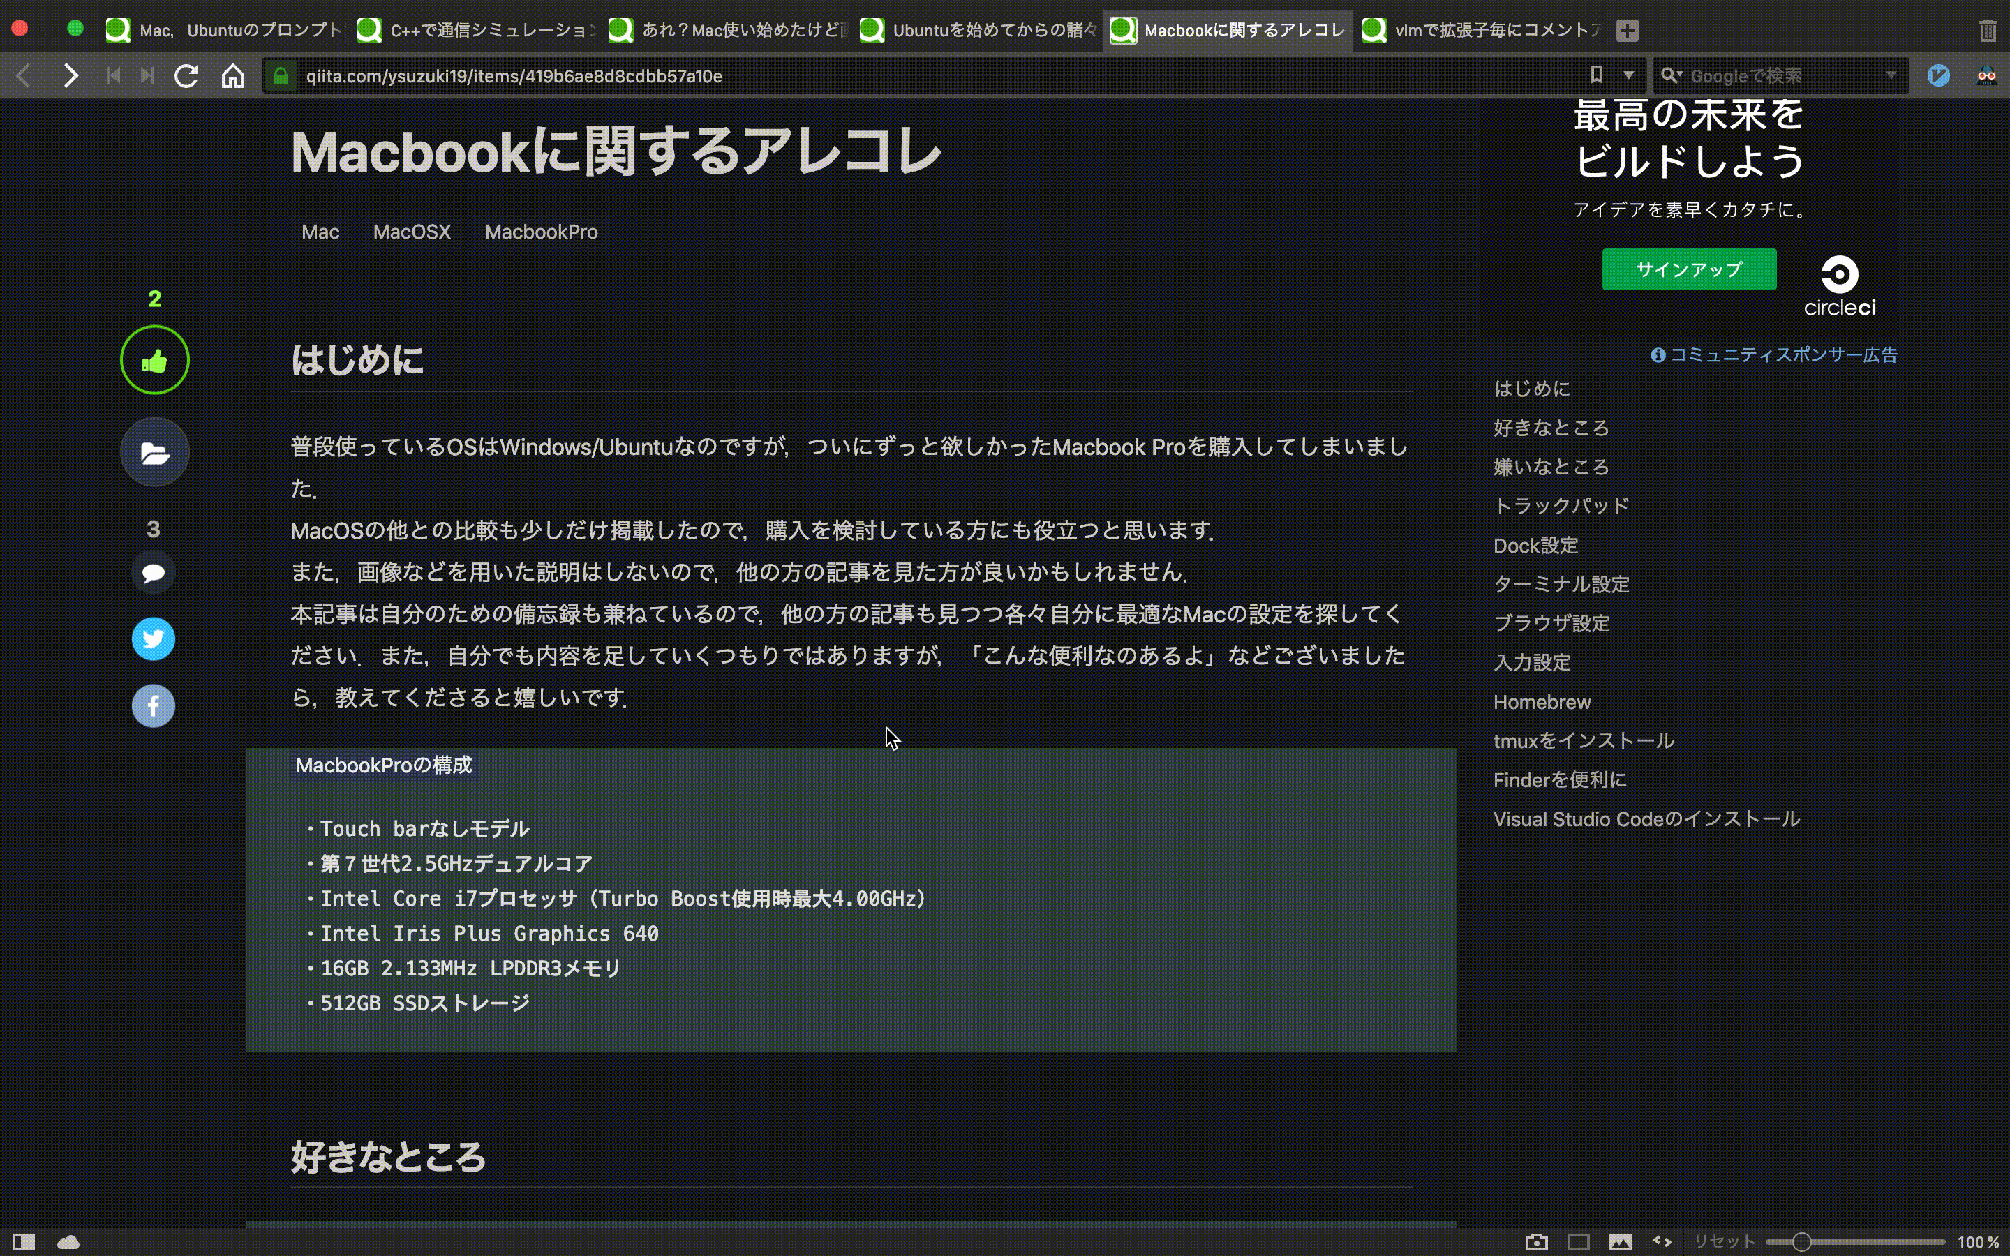Adjust the page zoom slider
2010x1256 pixels.
(x=1854, y=1242)
